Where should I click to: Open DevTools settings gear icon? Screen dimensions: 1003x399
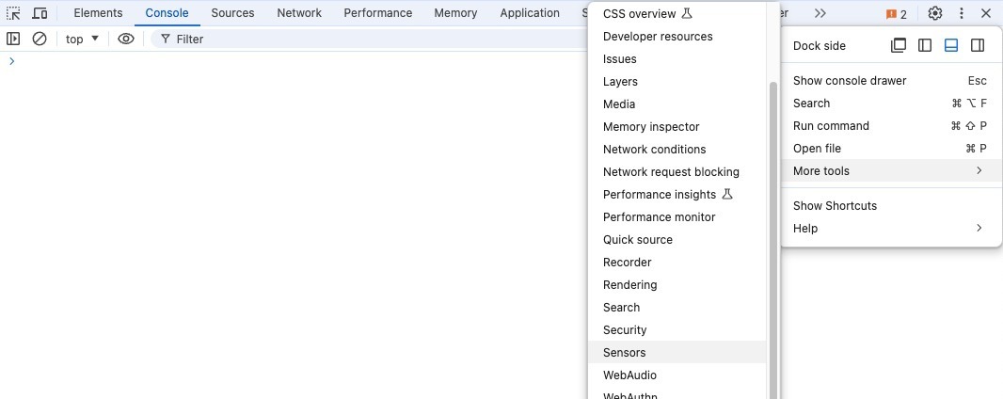point(934,13)
